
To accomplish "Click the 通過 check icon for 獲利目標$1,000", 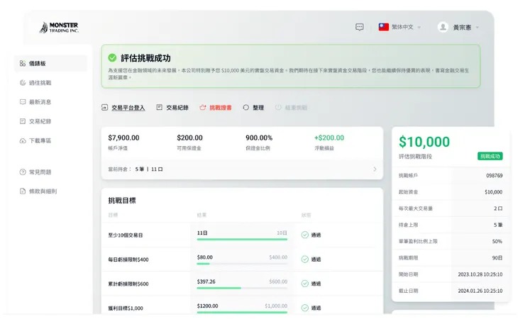I will coord(304,308).
